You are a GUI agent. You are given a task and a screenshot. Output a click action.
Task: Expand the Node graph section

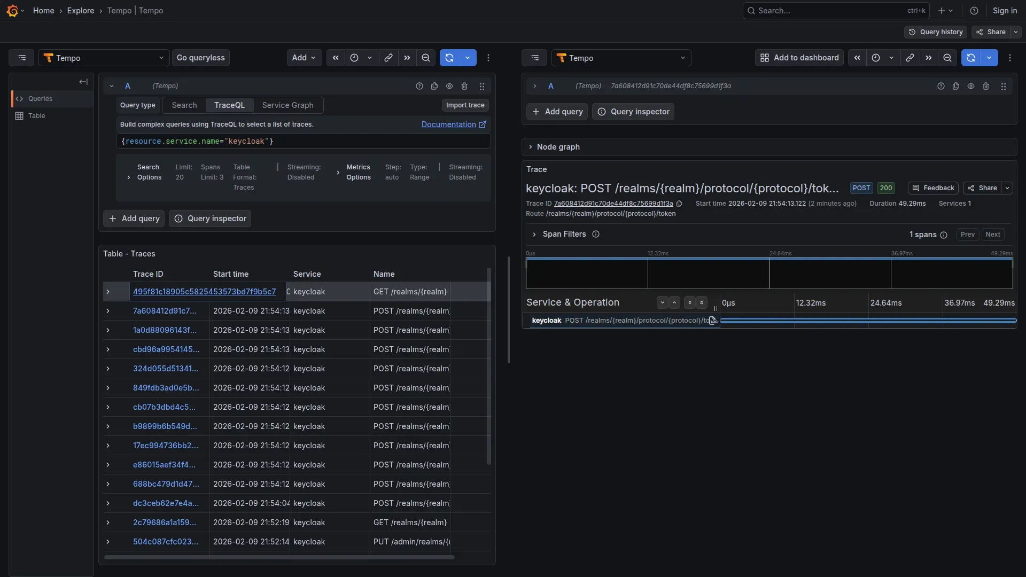pyautogui.click(x=558, y=147)
